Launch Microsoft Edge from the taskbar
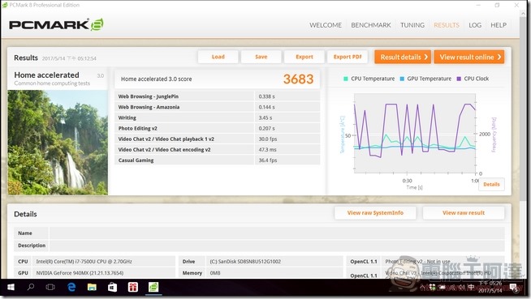 click(x=71, y=288)
